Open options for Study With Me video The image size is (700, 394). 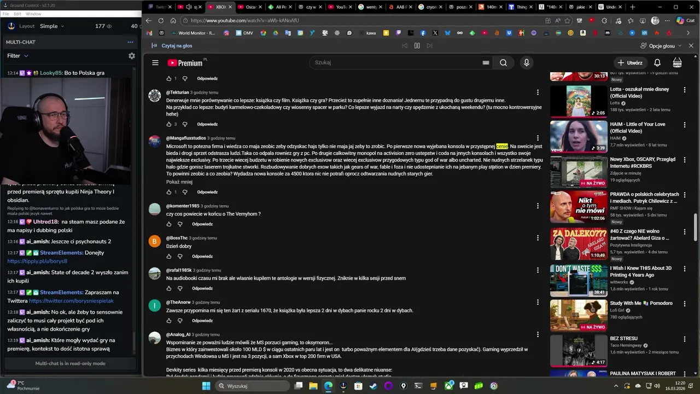coord(684,304)
